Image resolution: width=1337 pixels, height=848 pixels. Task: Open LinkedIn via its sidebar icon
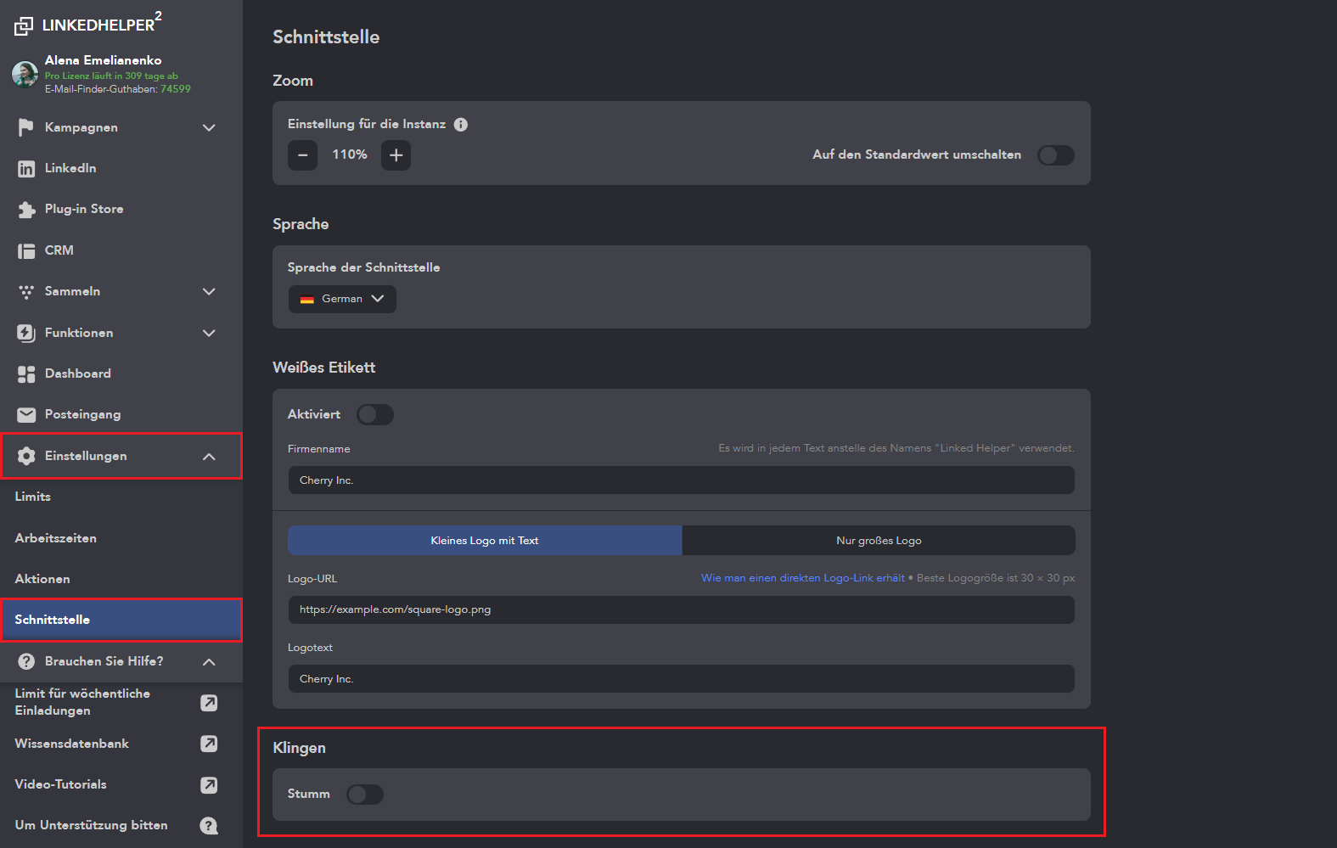[26, 169]
